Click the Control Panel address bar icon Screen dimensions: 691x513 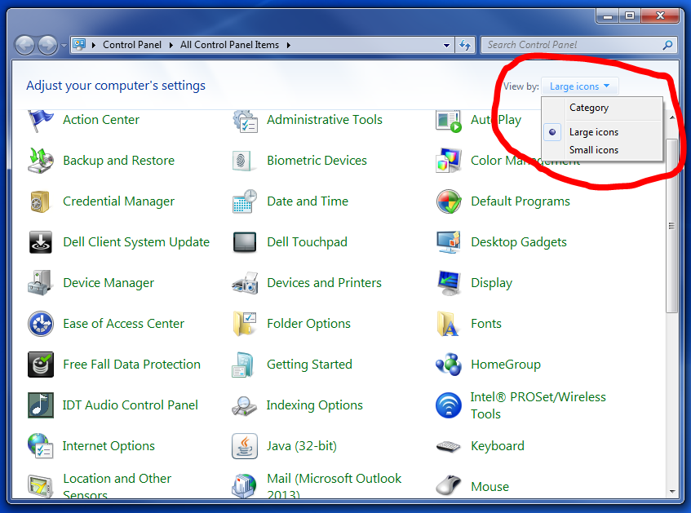tap(79, 45)
